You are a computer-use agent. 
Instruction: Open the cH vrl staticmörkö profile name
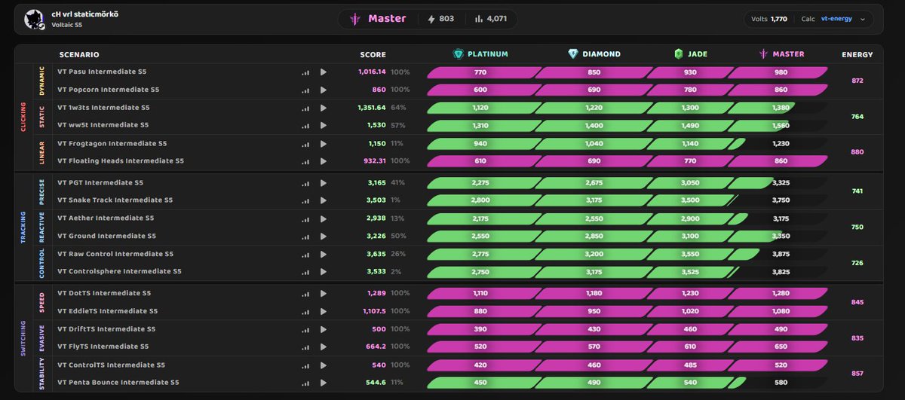point(84,14)
